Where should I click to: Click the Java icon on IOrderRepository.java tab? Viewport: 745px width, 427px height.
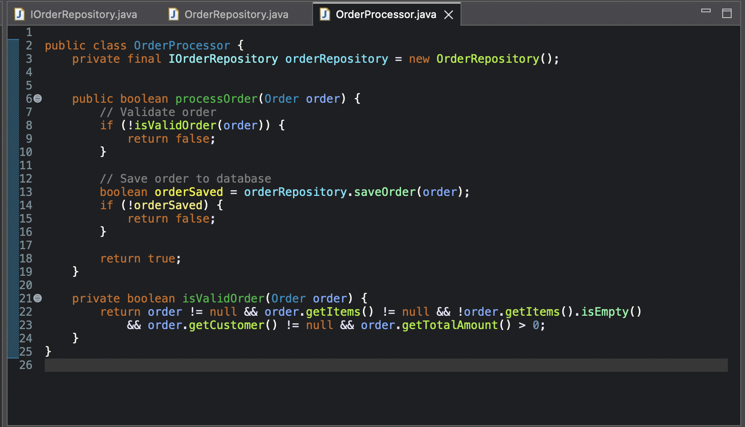(x=19, y=14)
